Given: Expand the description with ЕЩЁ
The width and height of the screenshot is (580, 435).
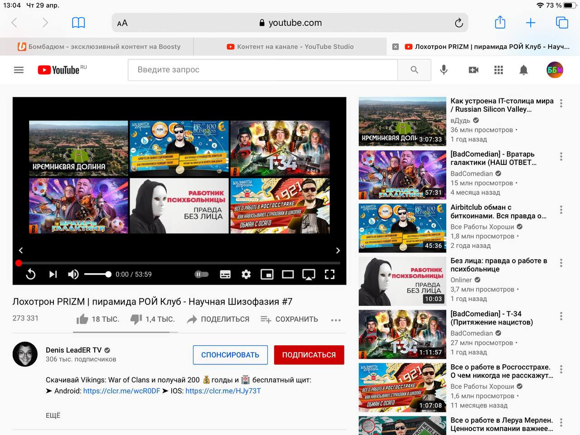Looking at the screenshot, I should pyautogui.click(x=53, y=415).
